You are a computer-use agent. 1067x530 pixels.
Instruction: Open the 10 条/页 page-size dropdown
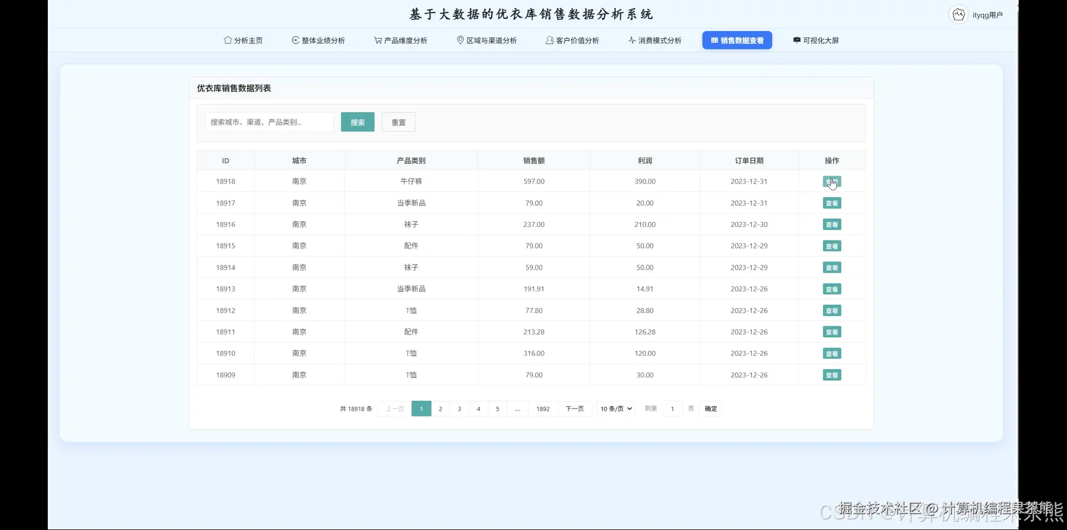[616, 409]
